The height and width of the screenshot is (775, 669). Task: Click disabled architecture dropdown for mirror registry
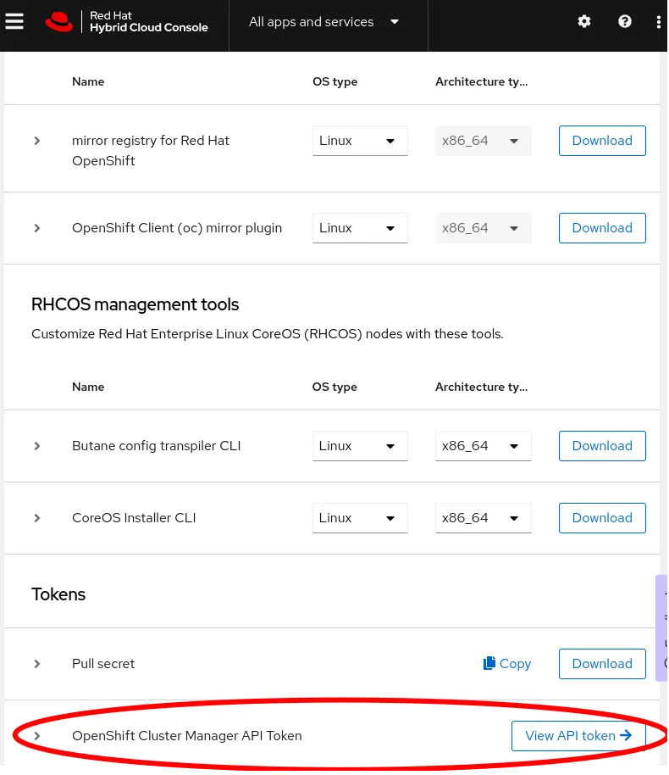[x=484, y=141]
